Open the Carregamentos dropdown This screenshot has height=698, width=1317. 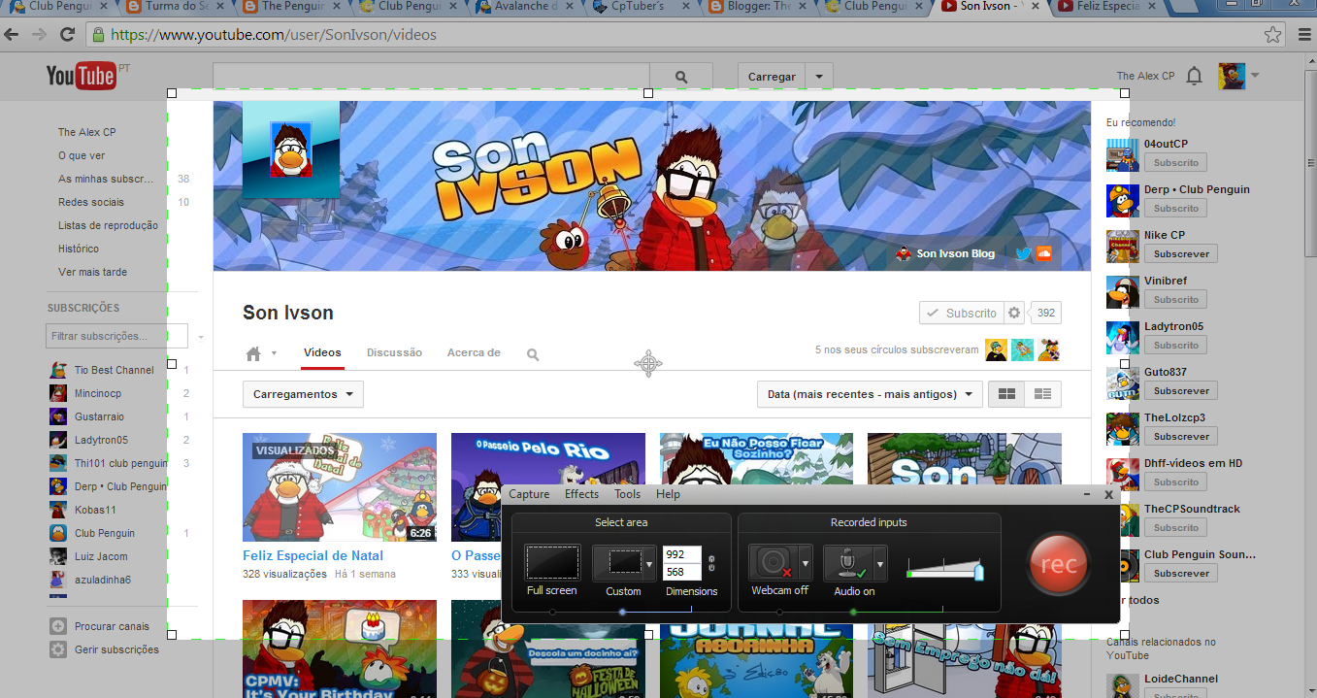pyautogui.click(x=303, y=394)
